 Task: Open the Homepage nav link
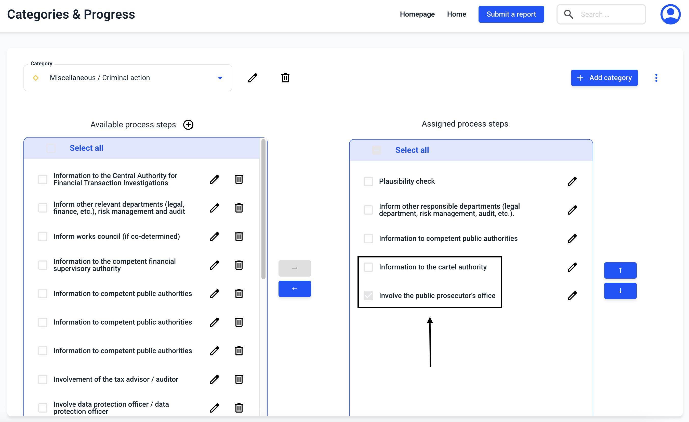417,14
